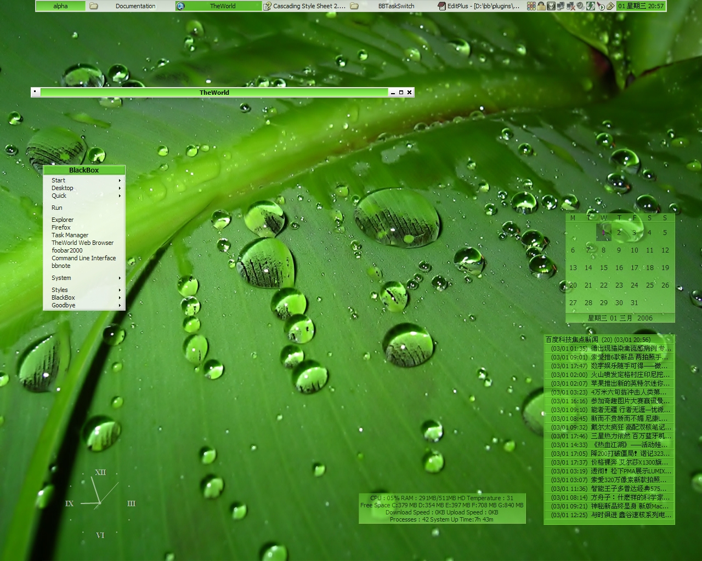Expand the Start submenu in BlackBox menu
702x561 pixels.
tap(84, 180)
